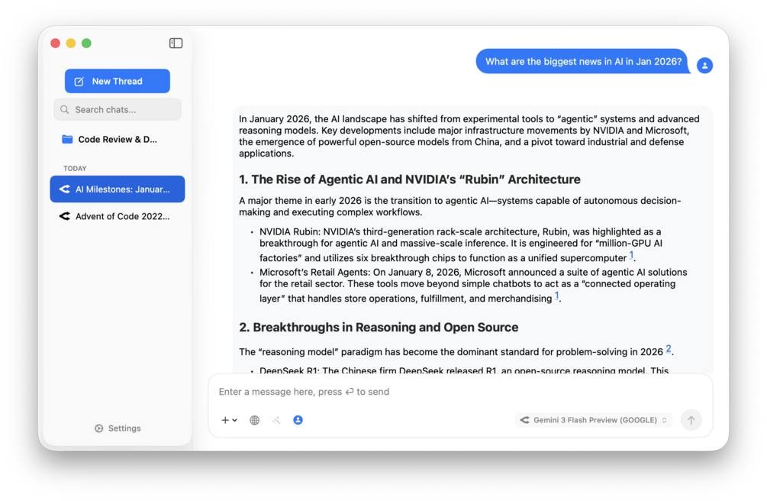Click the DeepSeek R1 bullet text
Viewport: 767px width, 501px height.
[x=464, y=370]
